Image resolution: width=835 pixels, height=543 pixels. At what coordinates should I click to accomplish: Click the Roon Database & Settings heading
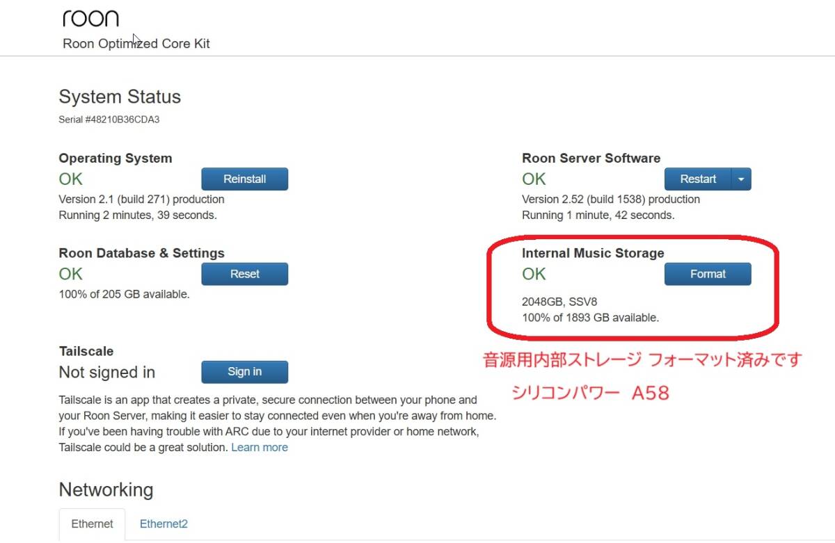click(x=141, y=253)
